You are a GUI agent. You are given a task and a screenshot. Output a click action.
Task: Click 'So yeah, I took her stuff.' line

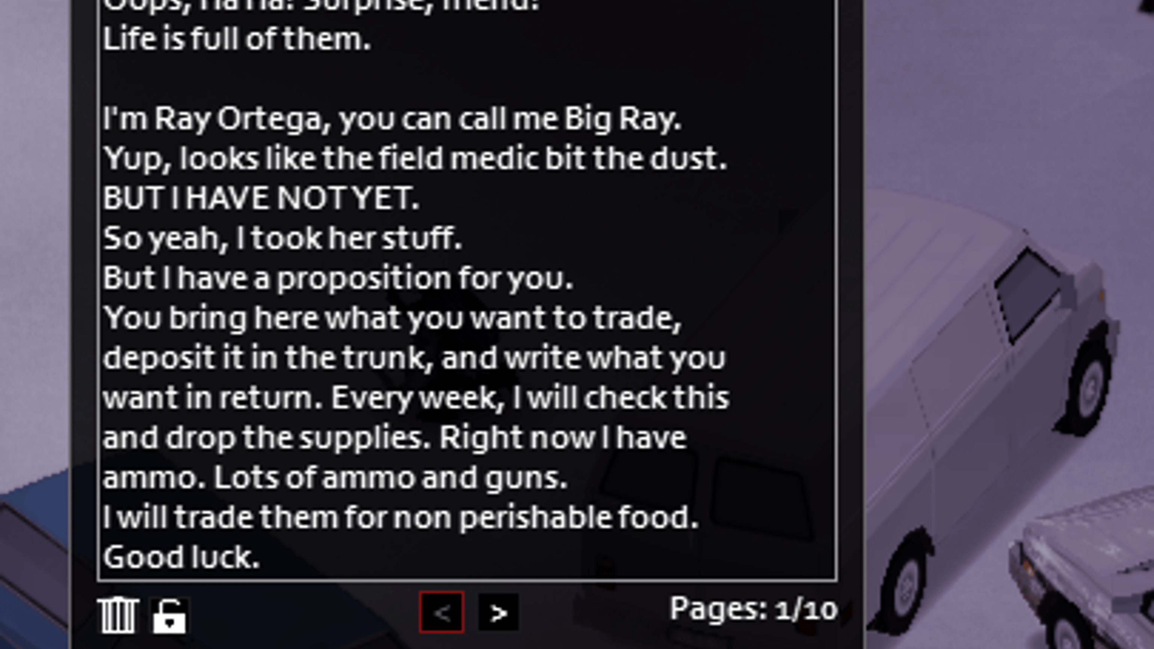tap(282, 238)
